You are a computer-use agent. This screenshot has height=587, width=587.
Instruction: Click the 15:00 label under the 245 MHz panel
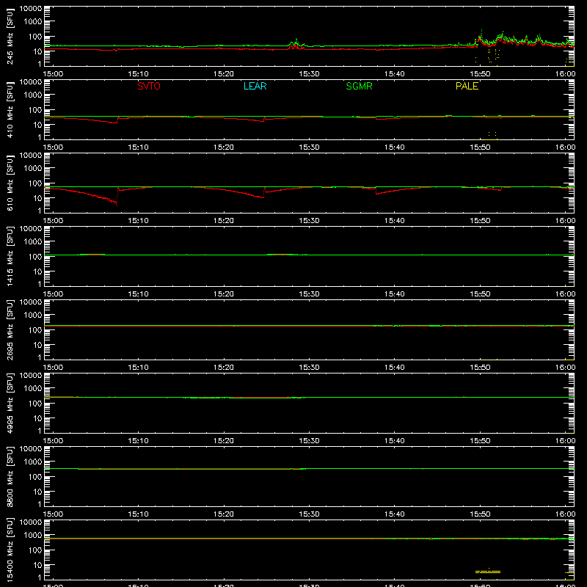coord(53,74)
